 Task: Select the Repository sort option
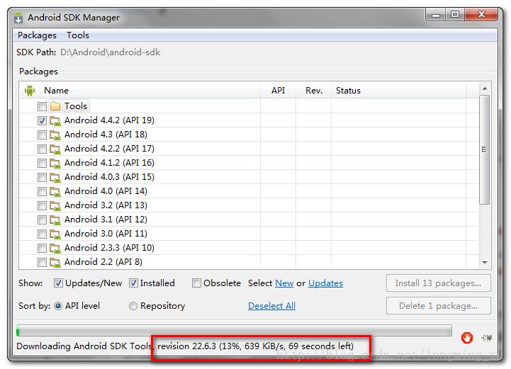tap(133, 306)
